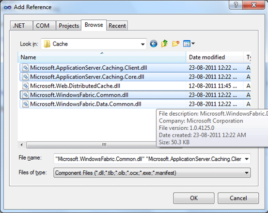This screenshot has width=268, height=213.
Task: Click date 12-08-2011 11:45 cell
Action: [x=213, y=86]
